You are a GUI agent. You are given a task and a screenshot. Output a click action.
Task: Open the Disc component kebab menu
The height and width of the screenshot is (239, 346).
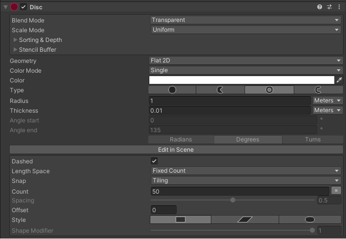coord(339,7)
